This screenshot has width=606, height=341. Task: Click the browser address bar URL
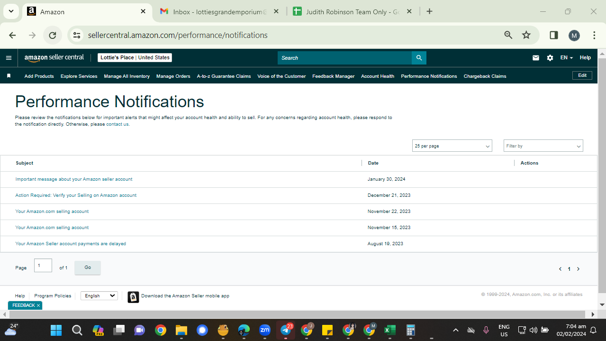pos(178,35)
